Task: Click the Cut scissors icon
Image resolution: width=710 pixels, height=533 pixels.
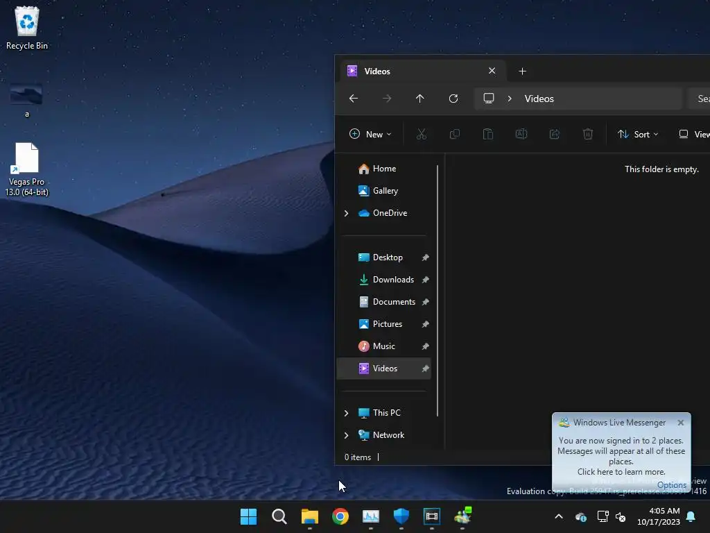Action: coord(421,134)
